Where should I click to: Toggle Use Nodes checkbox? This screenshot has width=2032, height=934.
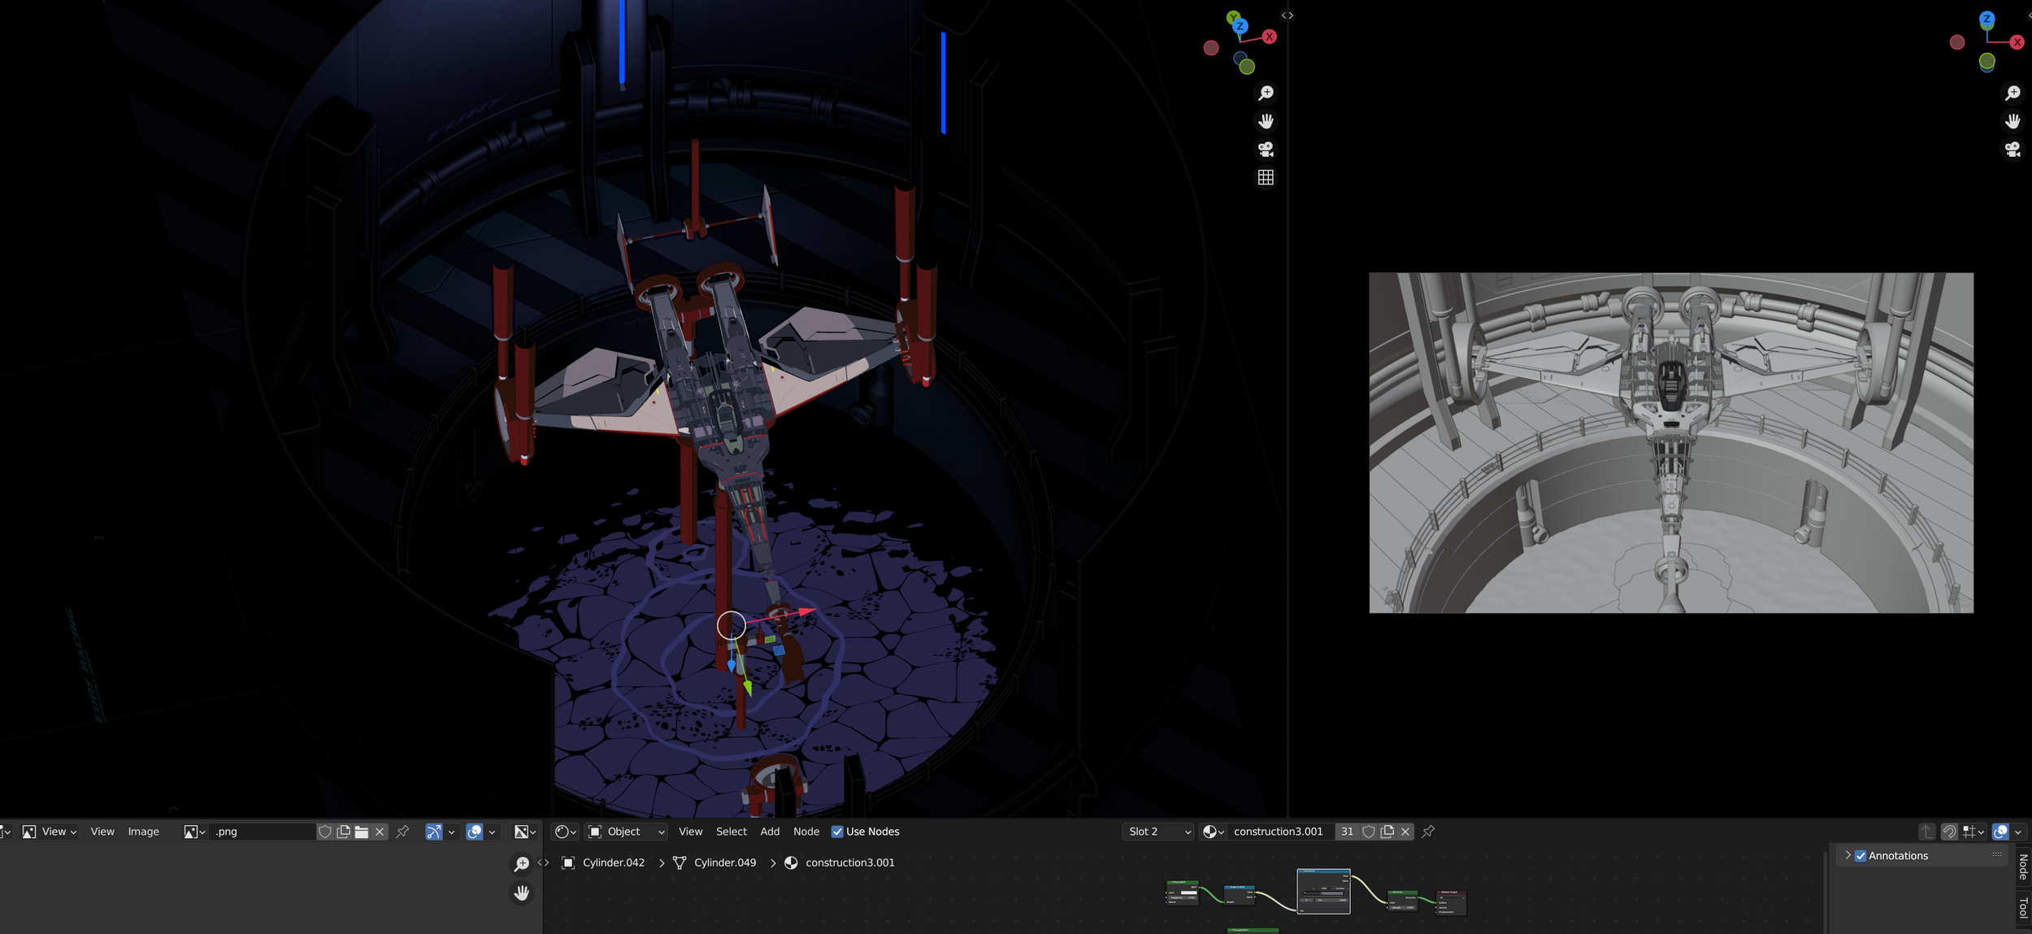[837, 832]
